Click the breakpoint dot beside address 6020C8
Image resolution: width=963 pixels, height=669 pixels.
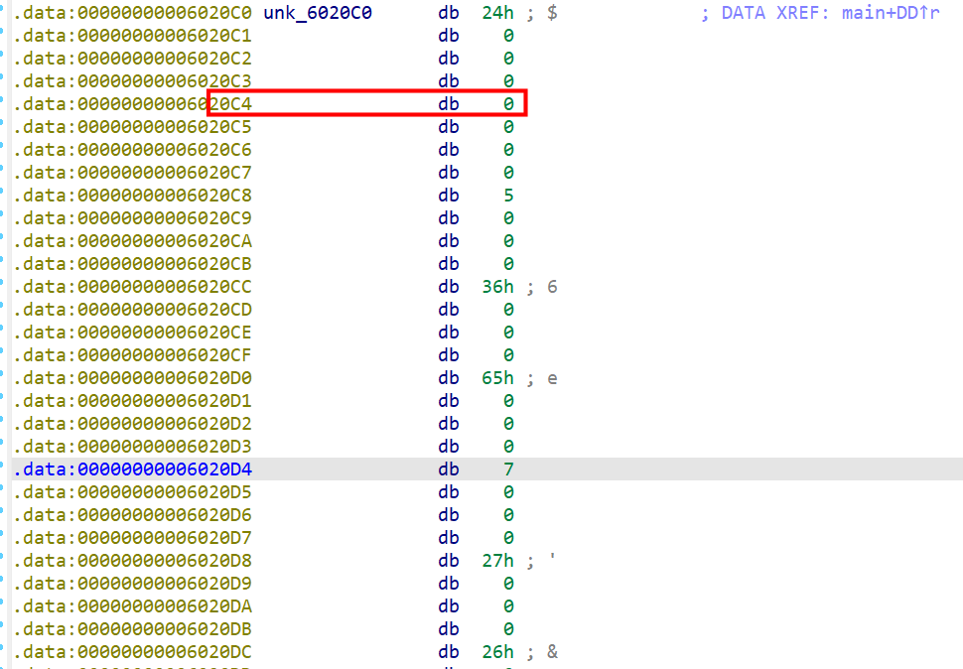3,193
